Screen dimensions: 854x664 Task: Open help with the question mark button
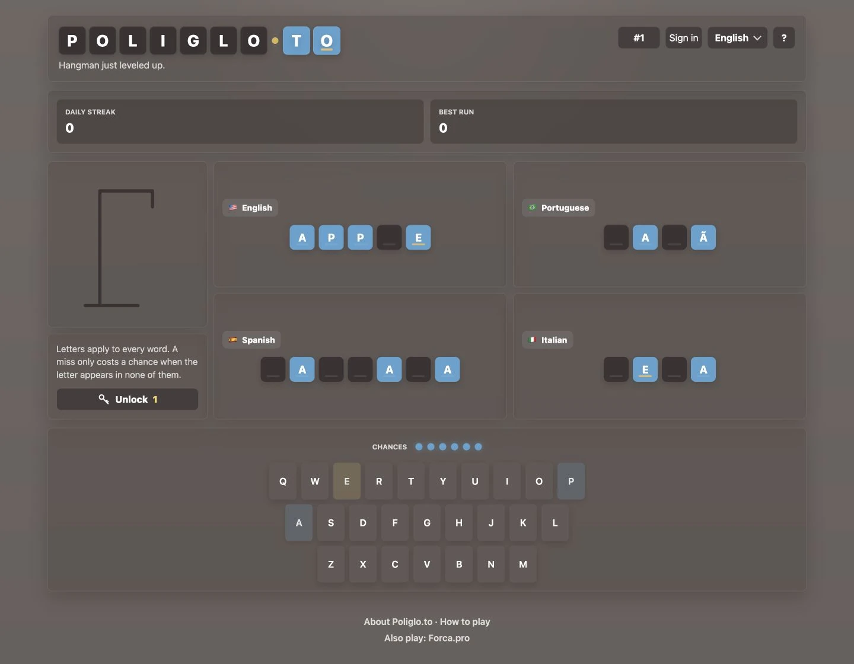pos(783,38)
